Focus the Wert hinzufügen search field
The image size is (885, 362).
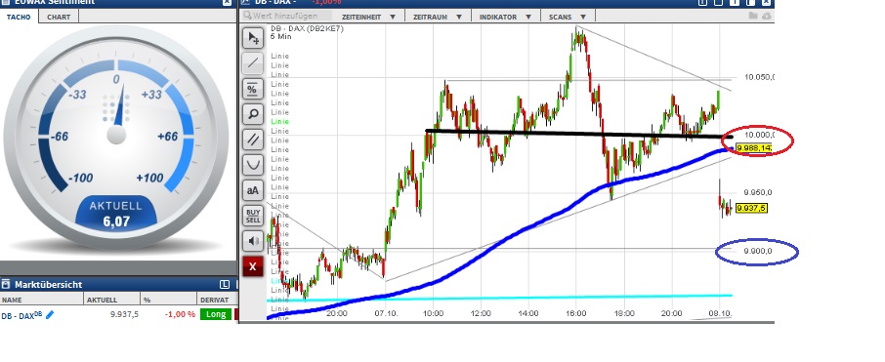[287, 17]
